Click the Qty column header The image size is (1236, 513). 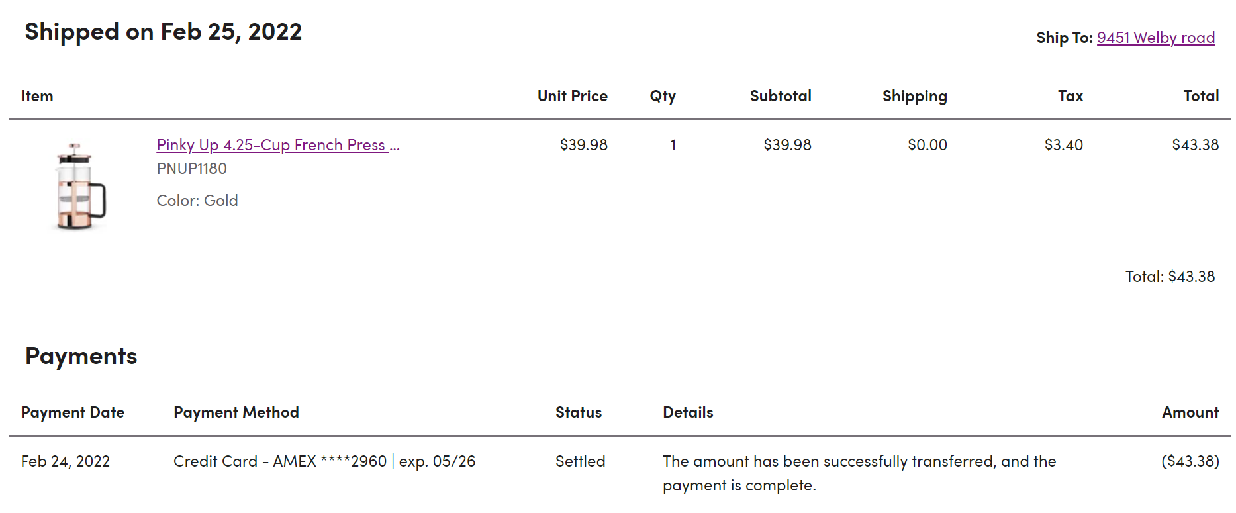[x=662, y=96]
